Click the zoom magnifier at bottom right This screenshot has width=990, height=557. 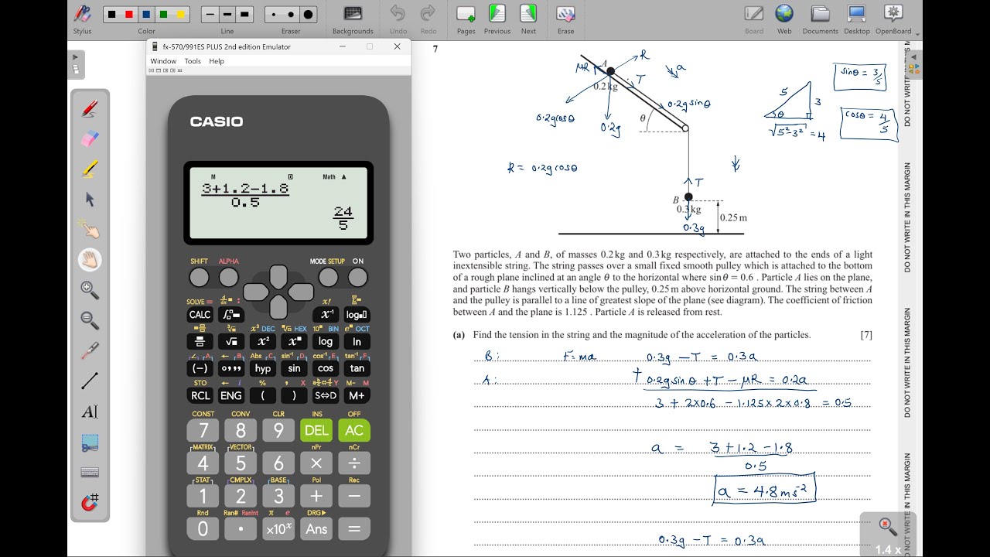coord(888,527)
